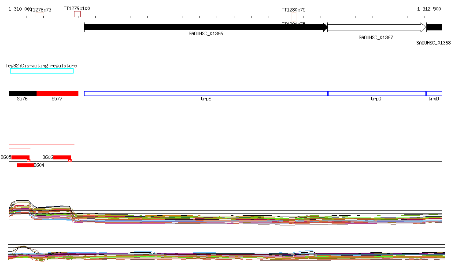Click the red D604 block
451x269 pixels.
coord(25,165)
